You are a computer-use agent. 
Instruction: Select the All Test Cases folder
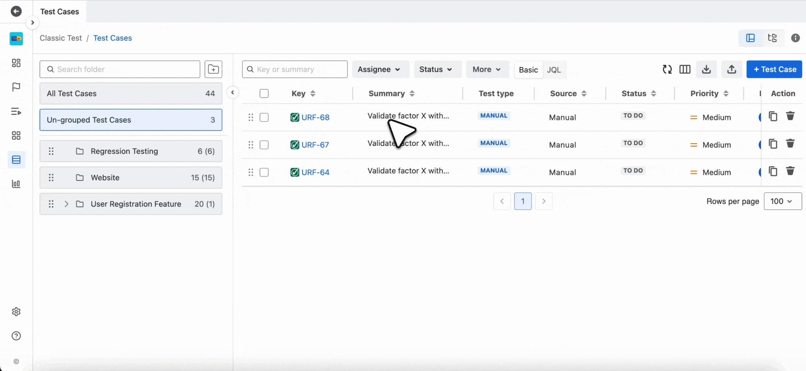(131, 93)
